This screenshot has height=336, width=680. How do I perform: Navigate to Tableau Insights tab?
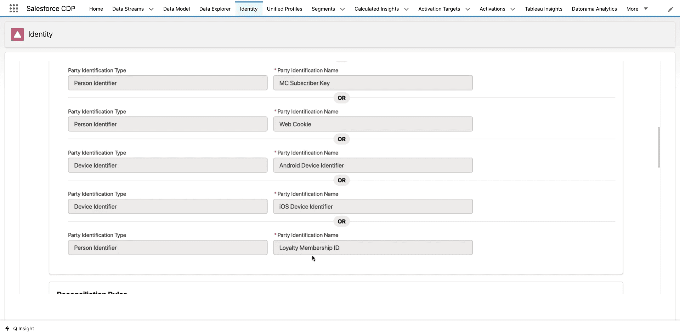543,9
